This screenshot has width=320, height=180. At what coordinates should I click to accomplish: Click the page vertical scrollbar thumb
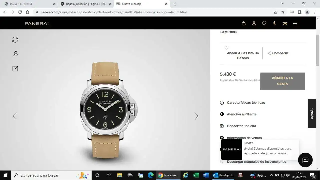pos(318,50)
